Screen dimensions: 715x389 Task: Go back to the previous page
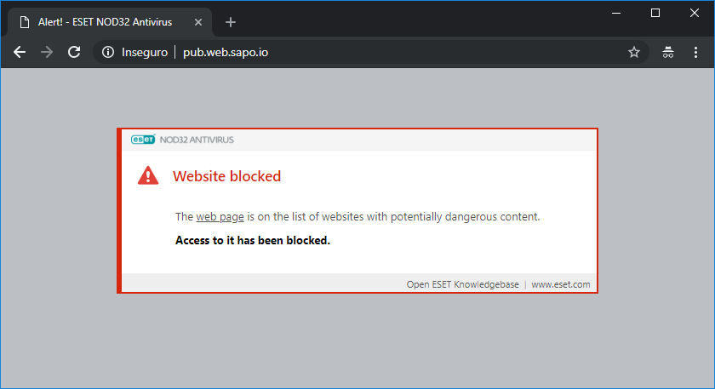pos(20,52)
